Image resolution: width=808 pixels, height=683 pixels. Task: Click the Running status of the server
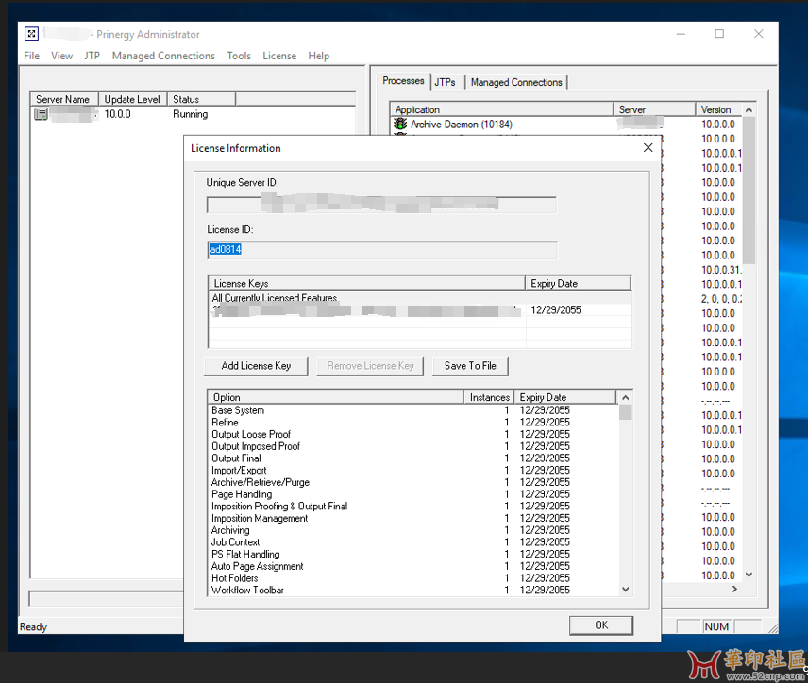coord(190,114)
